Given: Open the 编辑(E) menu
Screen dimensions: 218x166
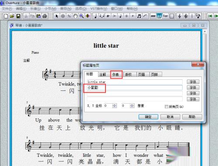Looking at the screenshot, I should coord(21,9).
